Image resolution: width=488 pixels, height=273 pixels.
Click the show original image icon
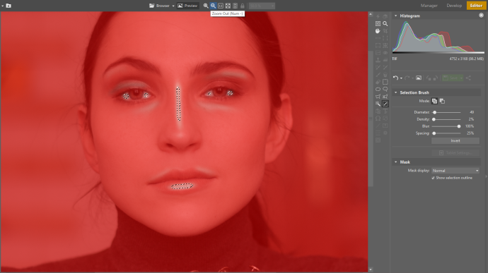[x=419, y=78]
